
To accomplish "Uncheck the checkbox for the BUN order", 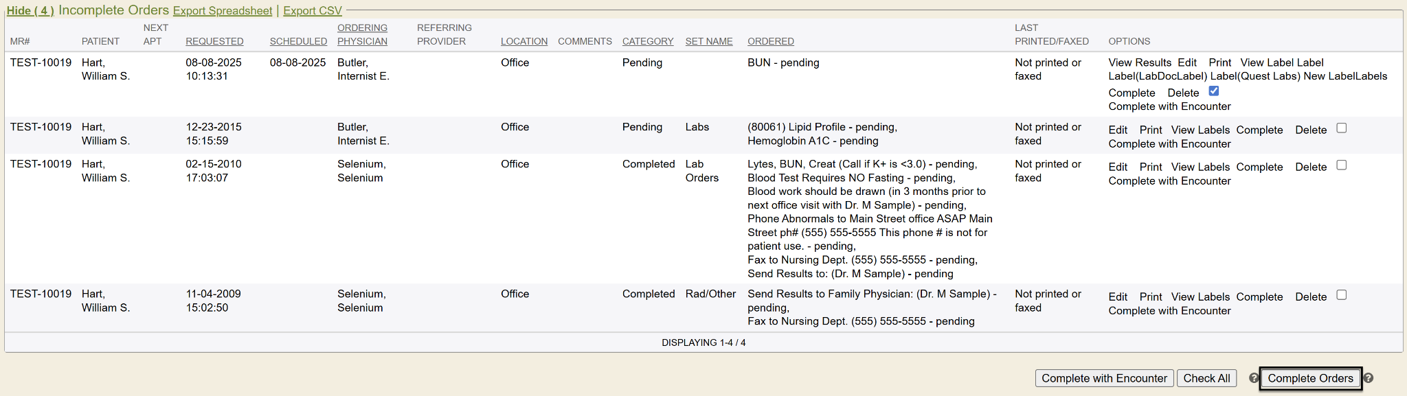I will (x=1214, y=91).
